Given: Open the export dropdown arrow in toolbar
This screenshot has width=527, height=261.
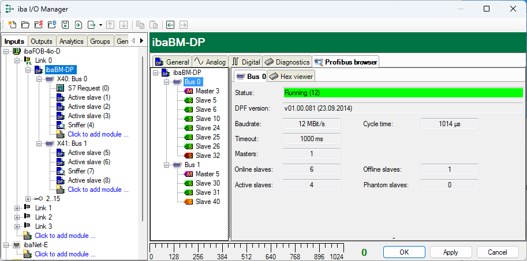Looking at the screenshot, I should click(100, 25).
